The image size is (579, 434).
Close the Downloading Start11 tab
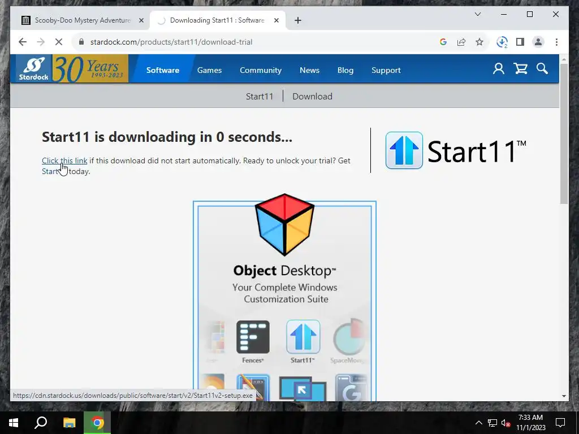click(276, 20)
